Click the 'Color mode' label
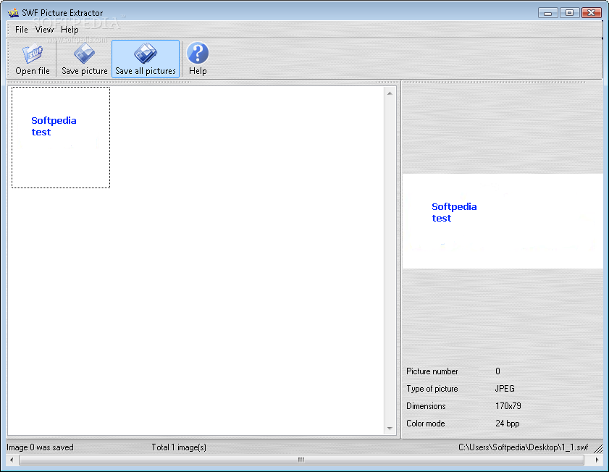The width and height of the screenshot is (609, 472). 425,423
